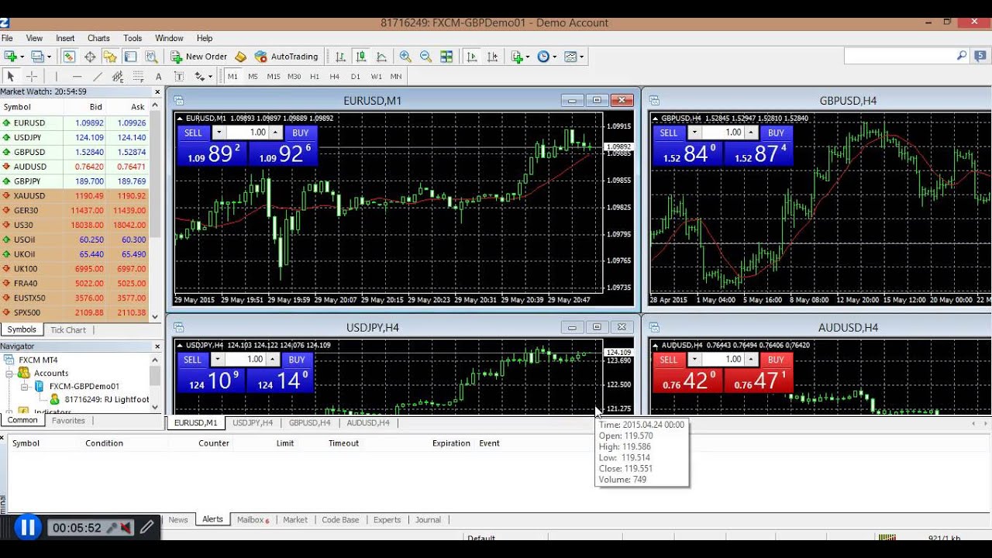Open the Journal terminal tab
This screenshot has height=558, width=992.
428,520
